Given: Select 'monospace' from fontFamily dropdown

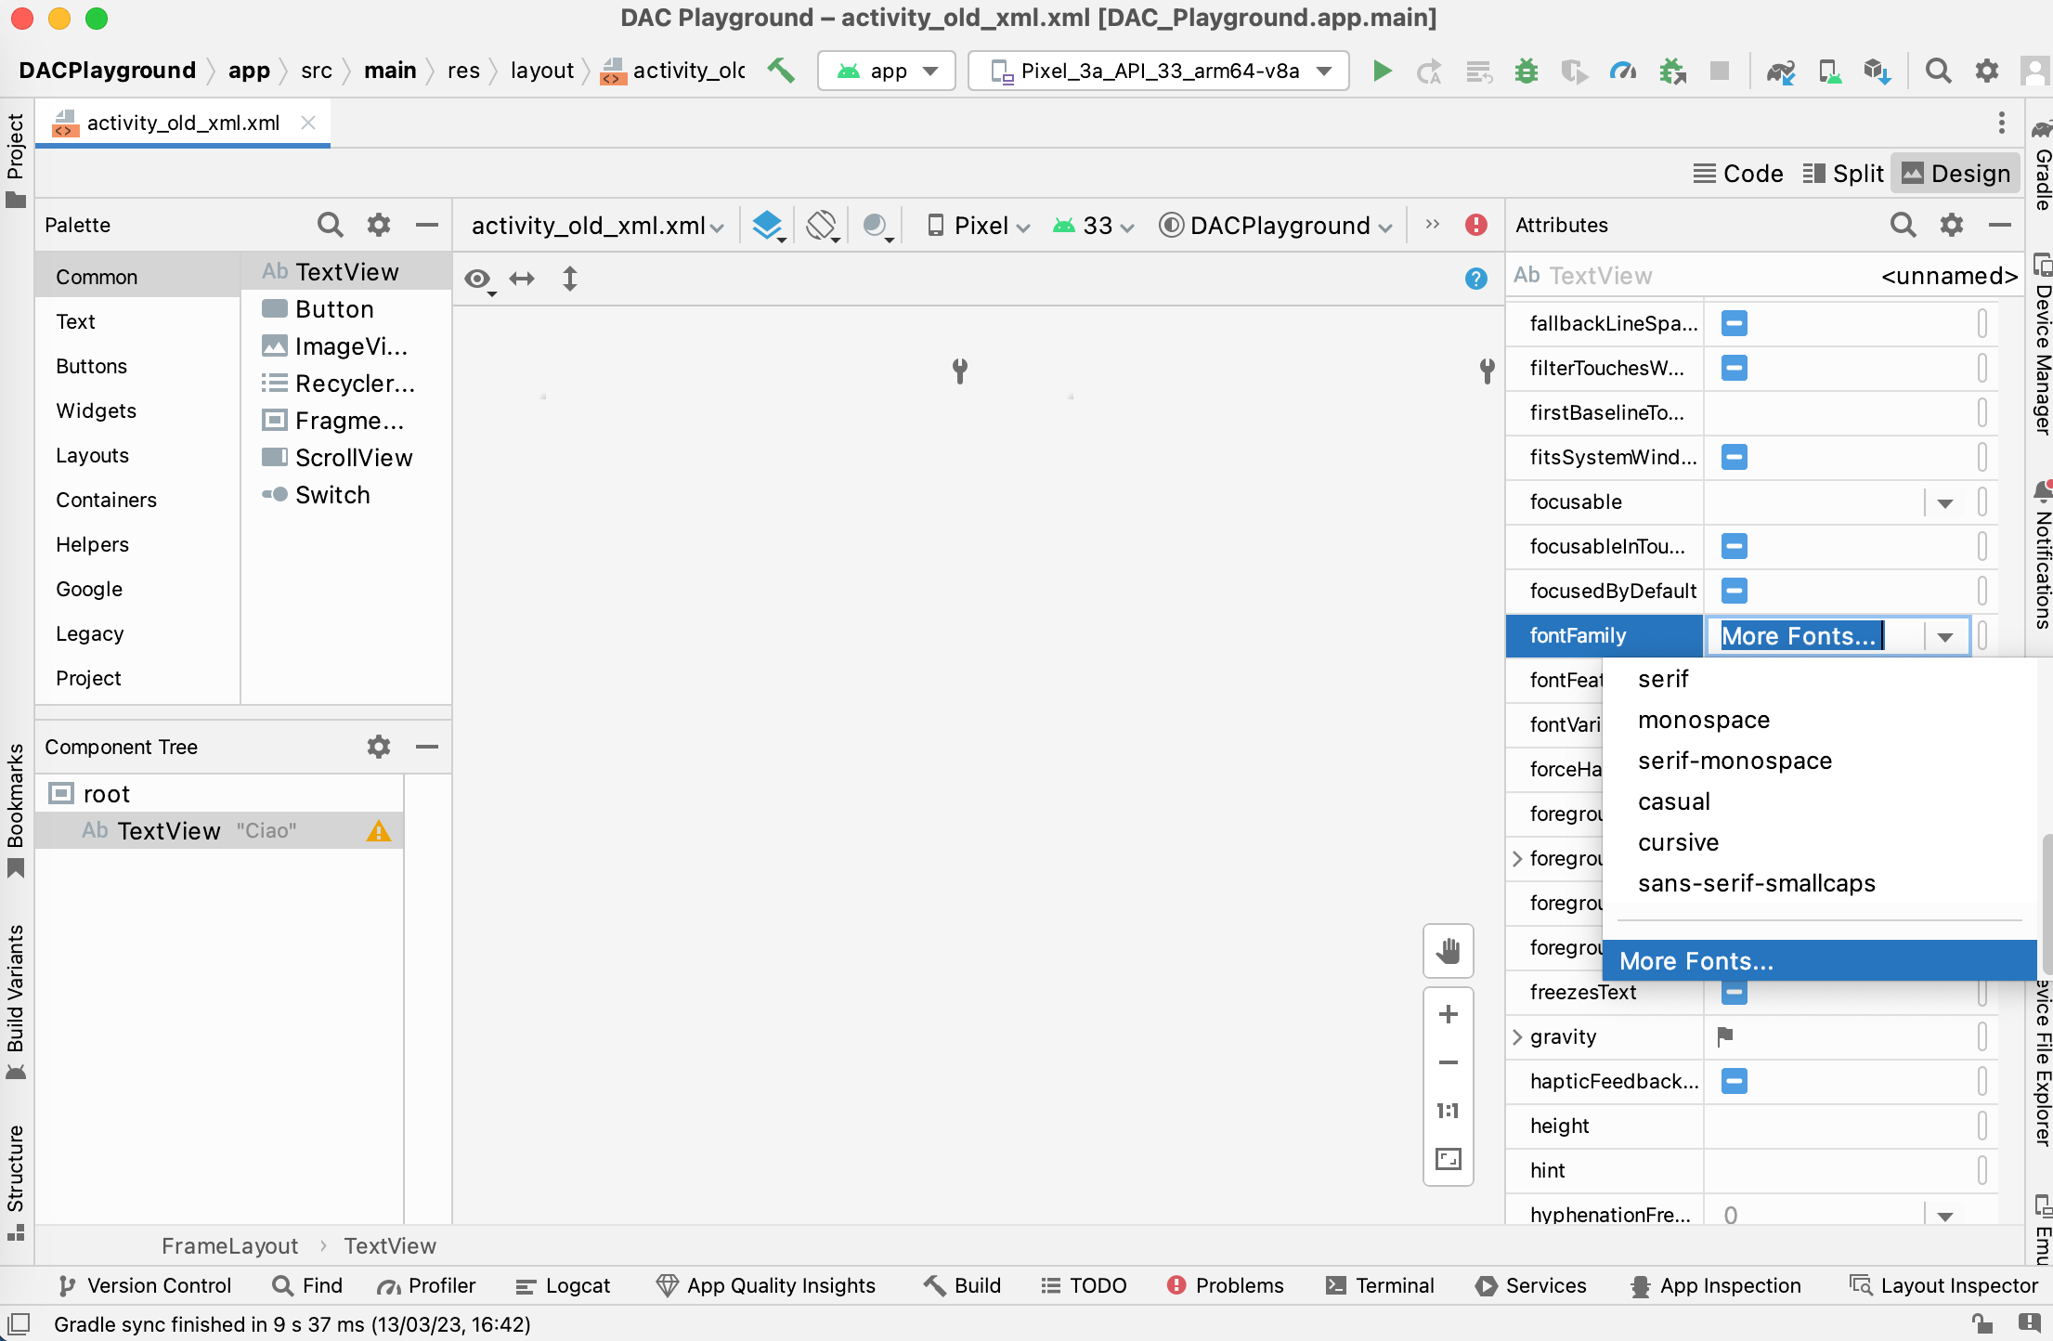Looking at the screenshot, I should [1705, 720].
